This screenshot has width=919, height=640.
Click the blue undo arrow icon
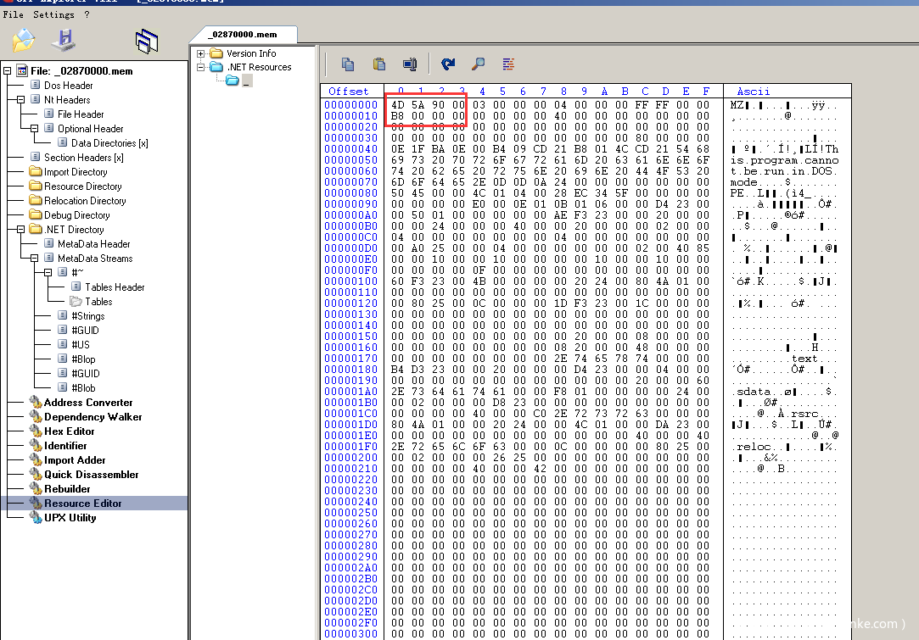pyautogui.click(x=448, y=64)
